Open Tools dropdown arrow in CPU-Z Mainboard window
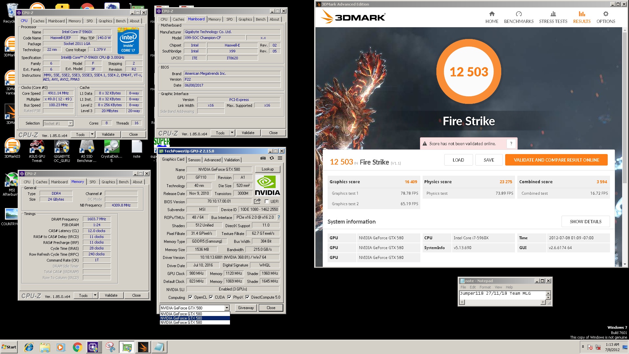629x354 pixels. 232,133
